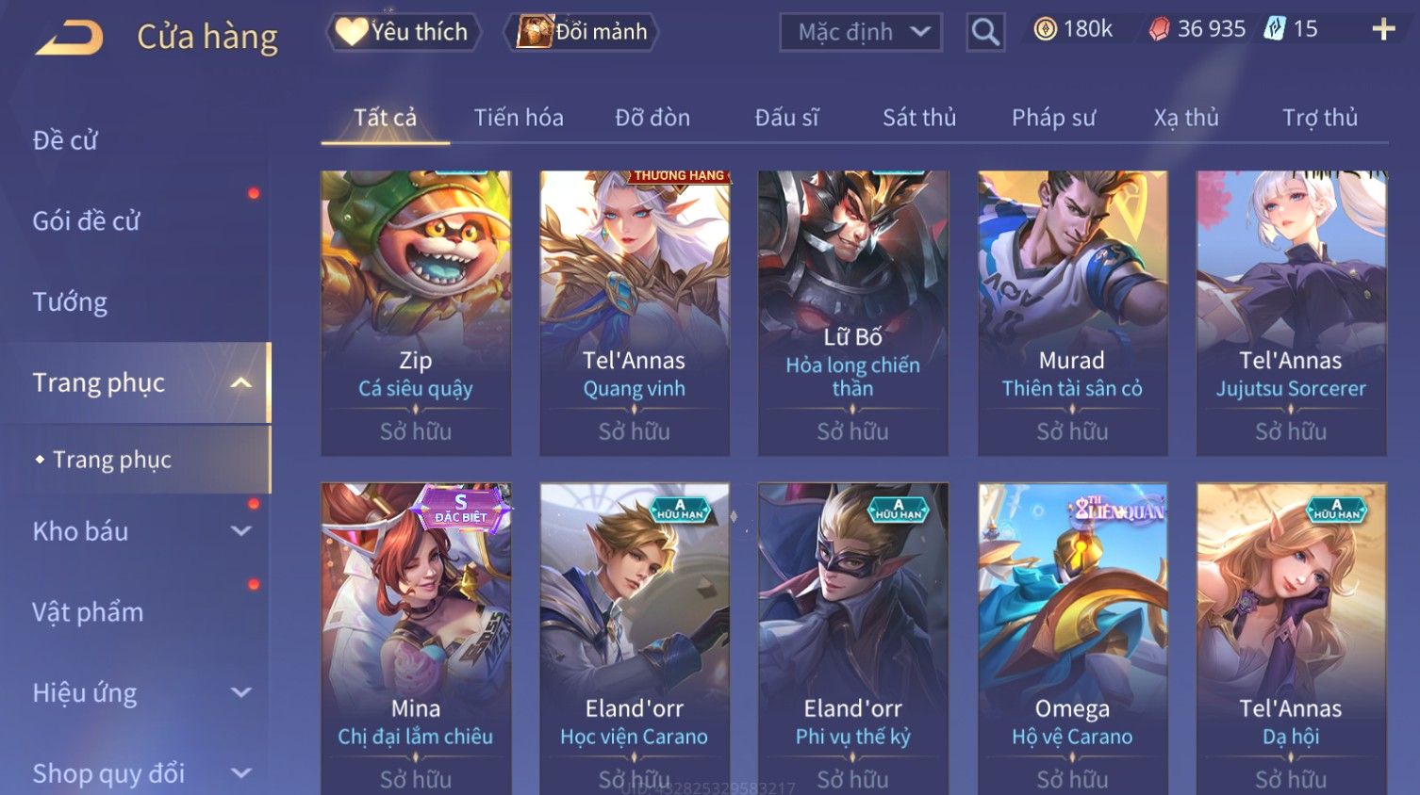Tap the red ruby 36 935 icon
1420x795 pixels.
click(x=1159, y=29)
